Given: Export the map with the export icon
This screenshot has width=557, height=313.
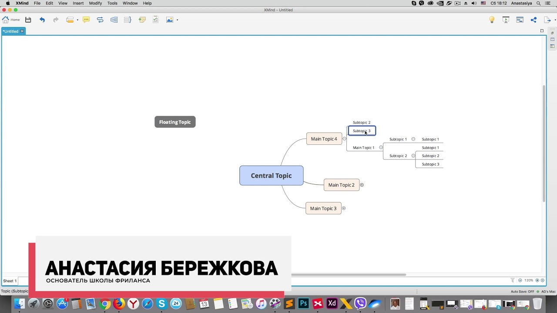Looking at the screenshot, I should pyautogui.click(x=547, y=20).
